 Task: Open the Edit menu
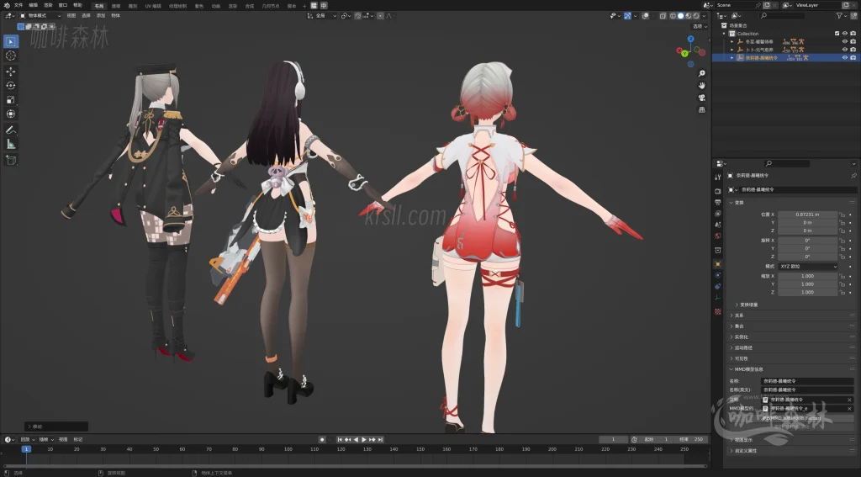click(33, 5)
